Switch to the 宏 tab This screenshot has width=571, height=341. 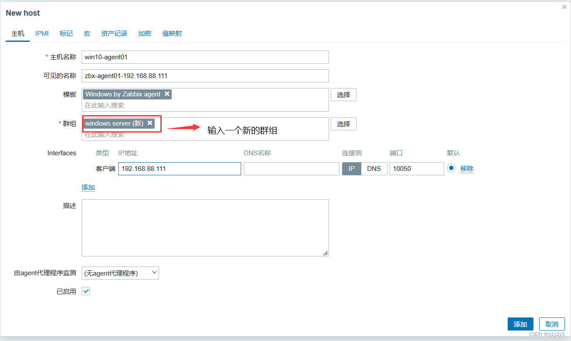(87, 33)
